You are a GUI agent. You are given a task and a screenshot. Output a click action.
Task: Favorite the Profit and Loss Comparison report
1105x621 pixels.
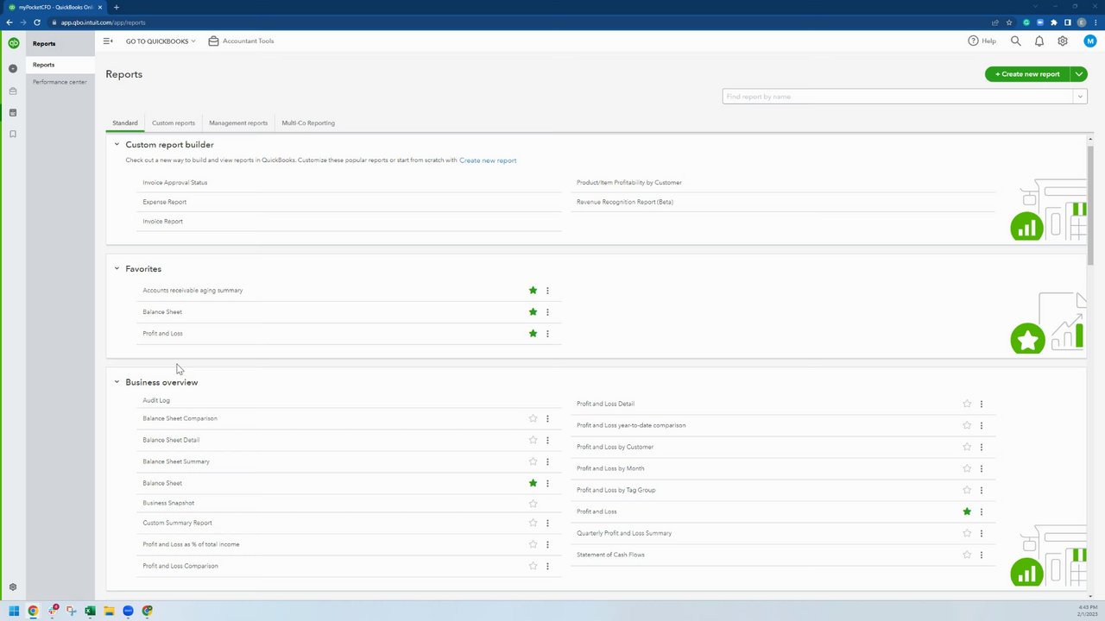533,566
